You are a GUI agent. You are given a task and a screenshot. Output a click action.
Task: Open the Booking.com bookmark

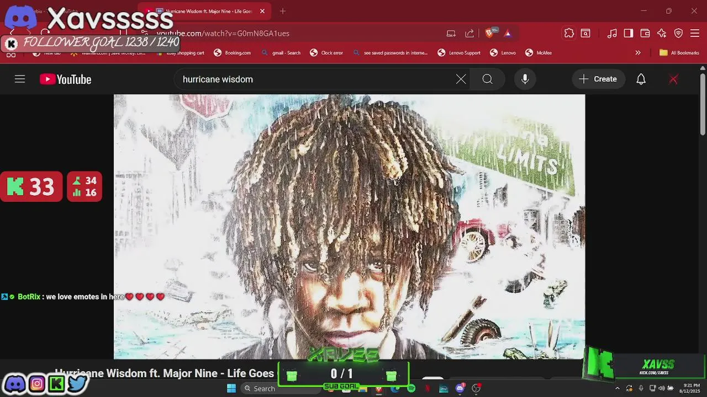coord(232,53)
